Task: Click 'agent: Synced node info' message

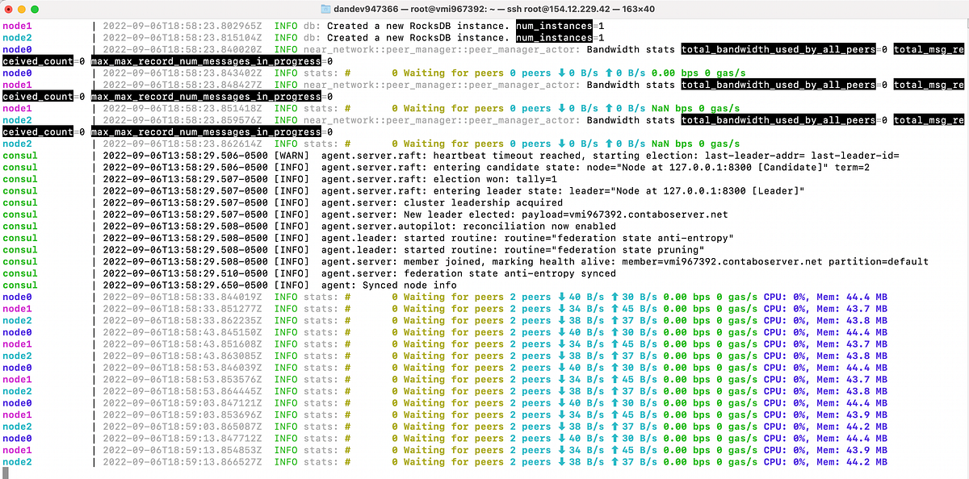Action: 389,285
